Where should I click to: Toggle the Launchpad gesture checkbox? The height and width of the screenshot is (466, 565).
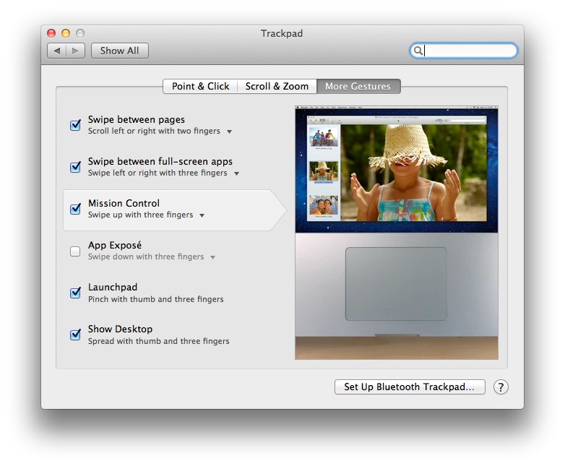[x=75, y=293]
